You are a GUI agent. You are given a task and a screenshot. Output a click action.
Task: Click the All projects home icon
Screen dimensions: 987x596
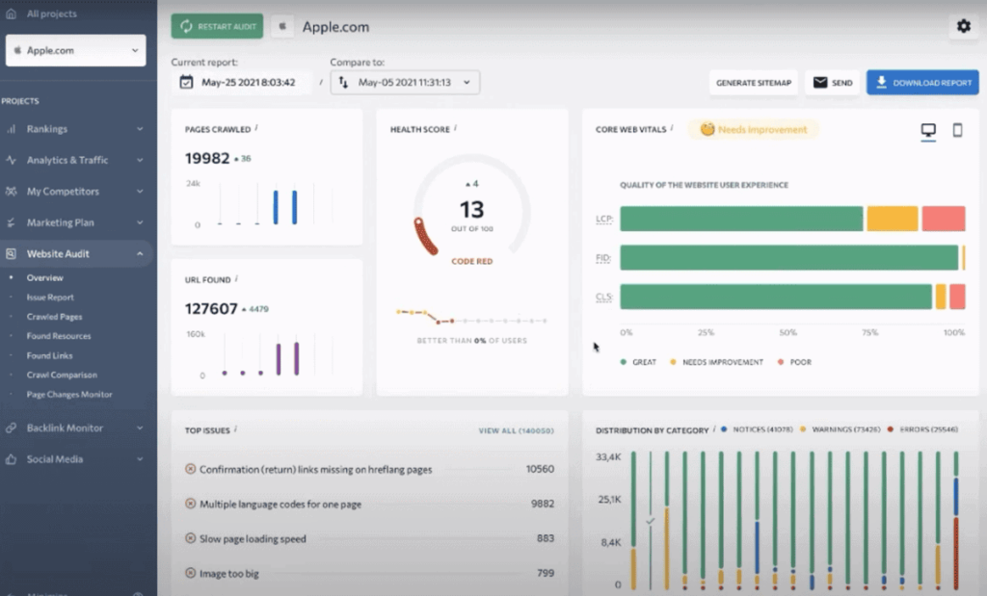click(x=11, y=13)
